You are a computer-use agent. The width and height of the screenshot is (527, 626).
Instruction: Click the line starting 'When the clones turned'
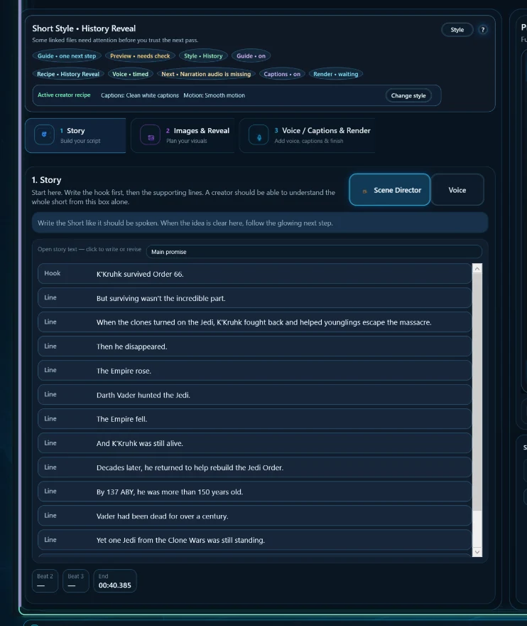(x=255, y=322)
